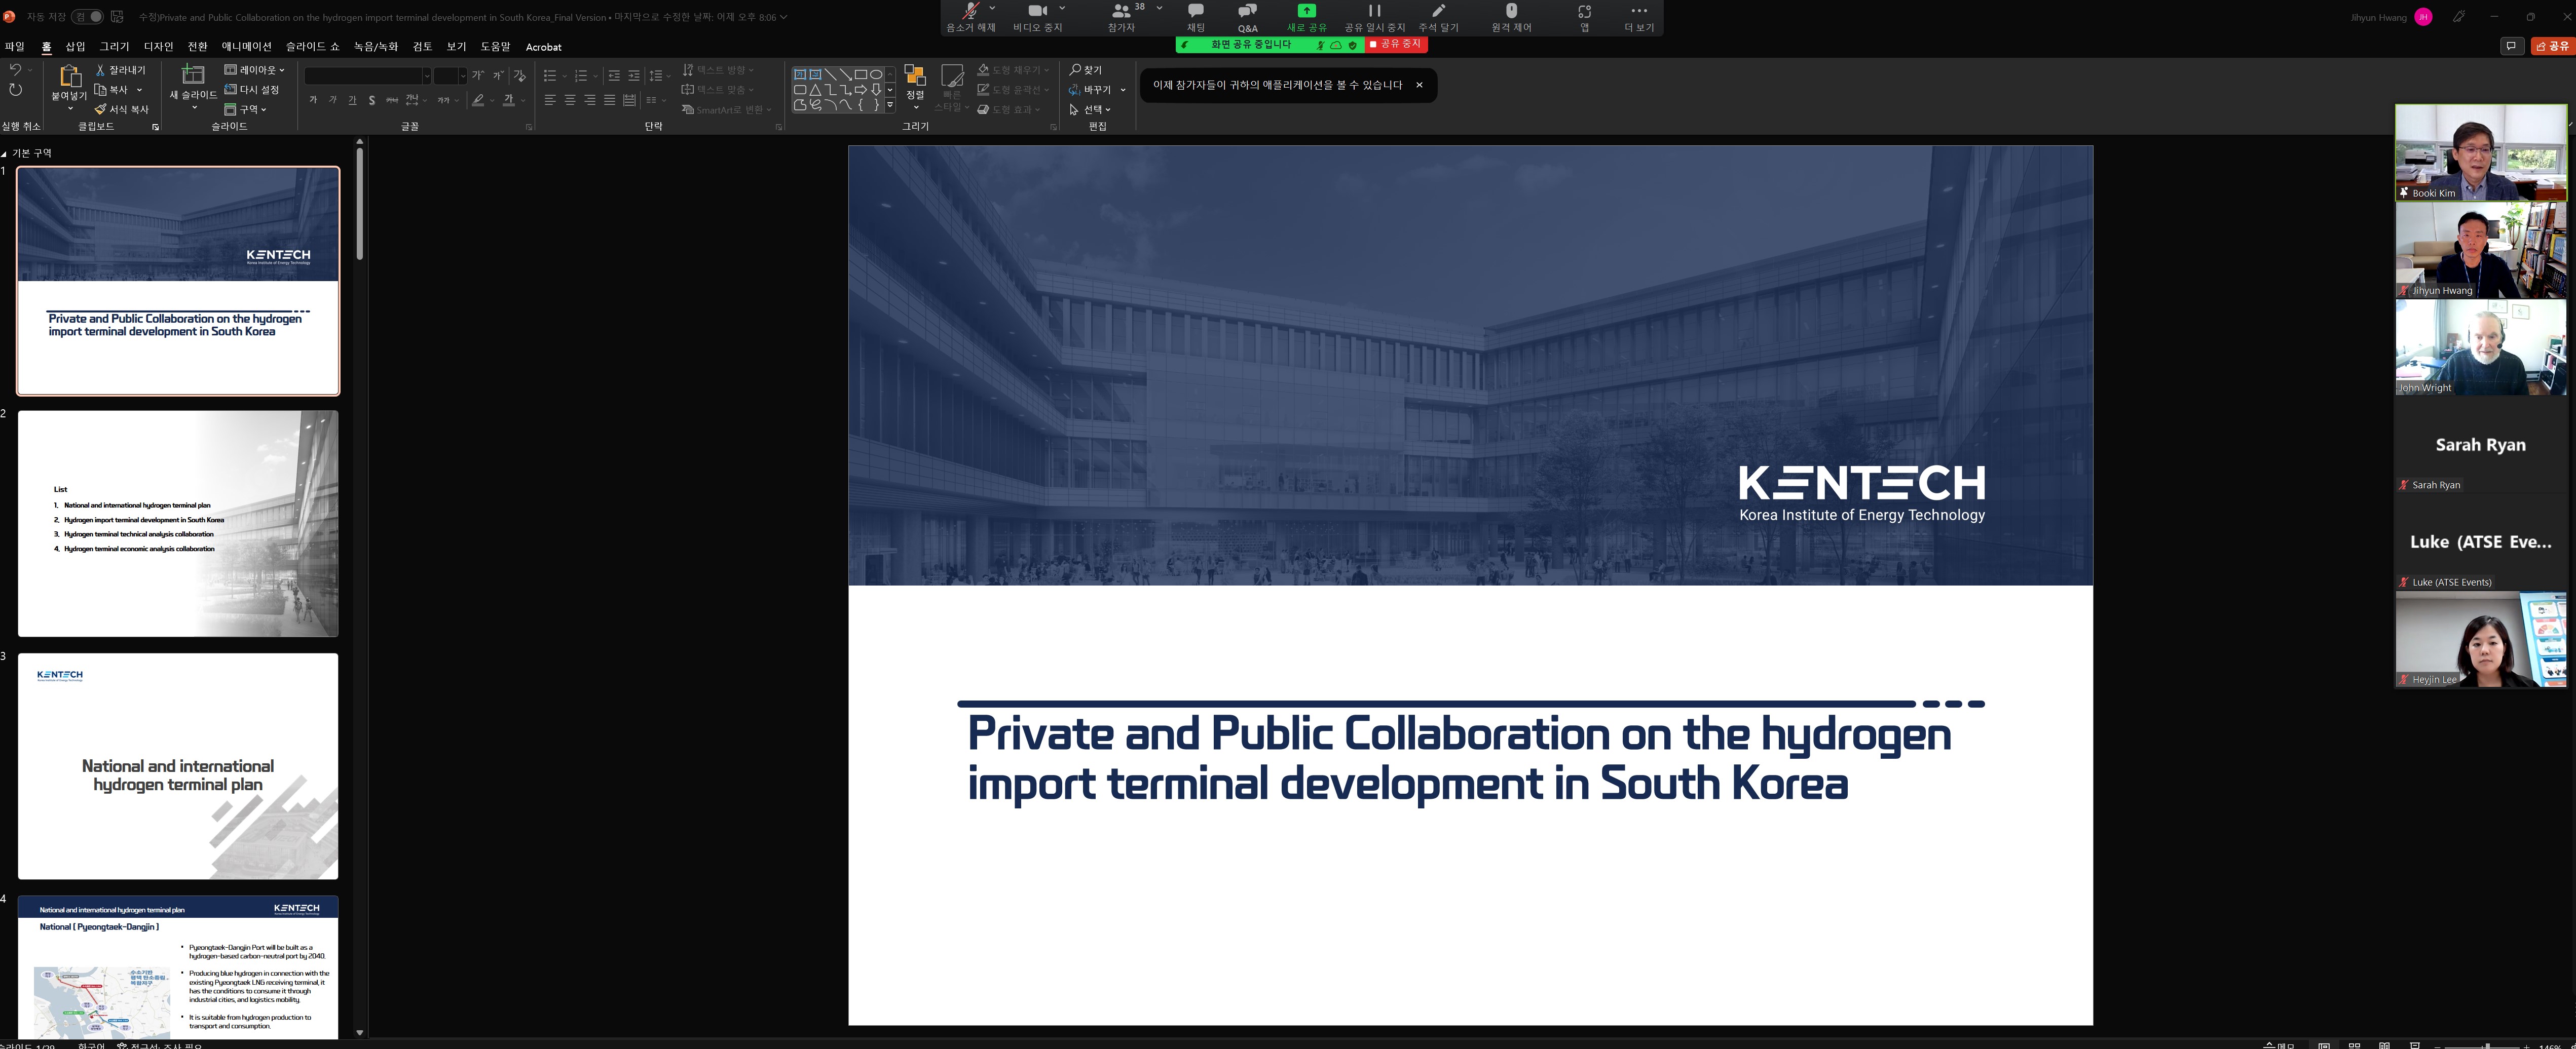2576x1049 pixels.
Task: Switch to Slide Sorter view in status bar
Action: pos(2354,1045)
